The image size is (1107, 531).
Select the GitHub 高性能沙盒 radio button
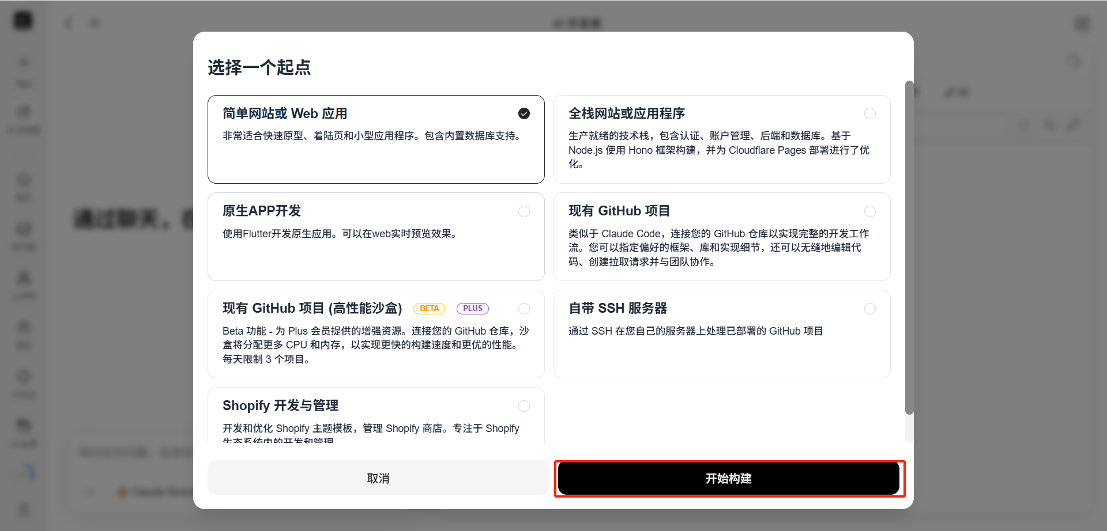524,309
